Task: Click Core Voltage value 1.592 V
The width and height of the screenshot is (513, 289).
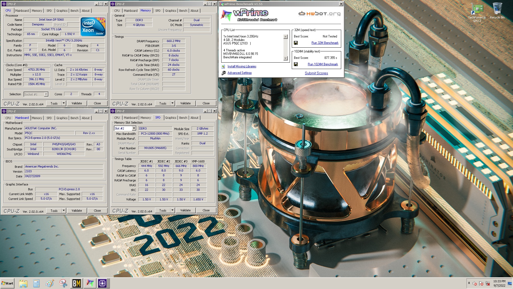Action: (70, 34)
